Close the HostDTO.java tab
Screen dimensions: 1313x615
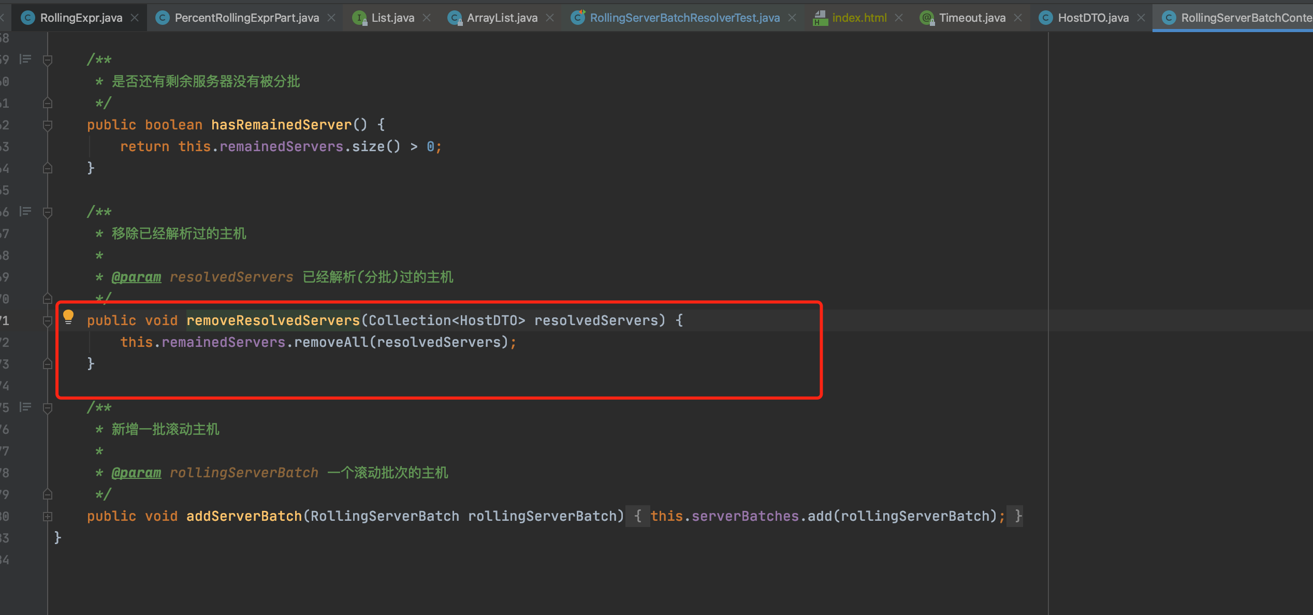[x=1141, y=18]
